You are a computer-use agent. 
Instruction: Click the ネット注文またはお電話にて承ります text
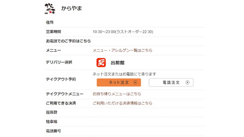[x=124, y=74]
